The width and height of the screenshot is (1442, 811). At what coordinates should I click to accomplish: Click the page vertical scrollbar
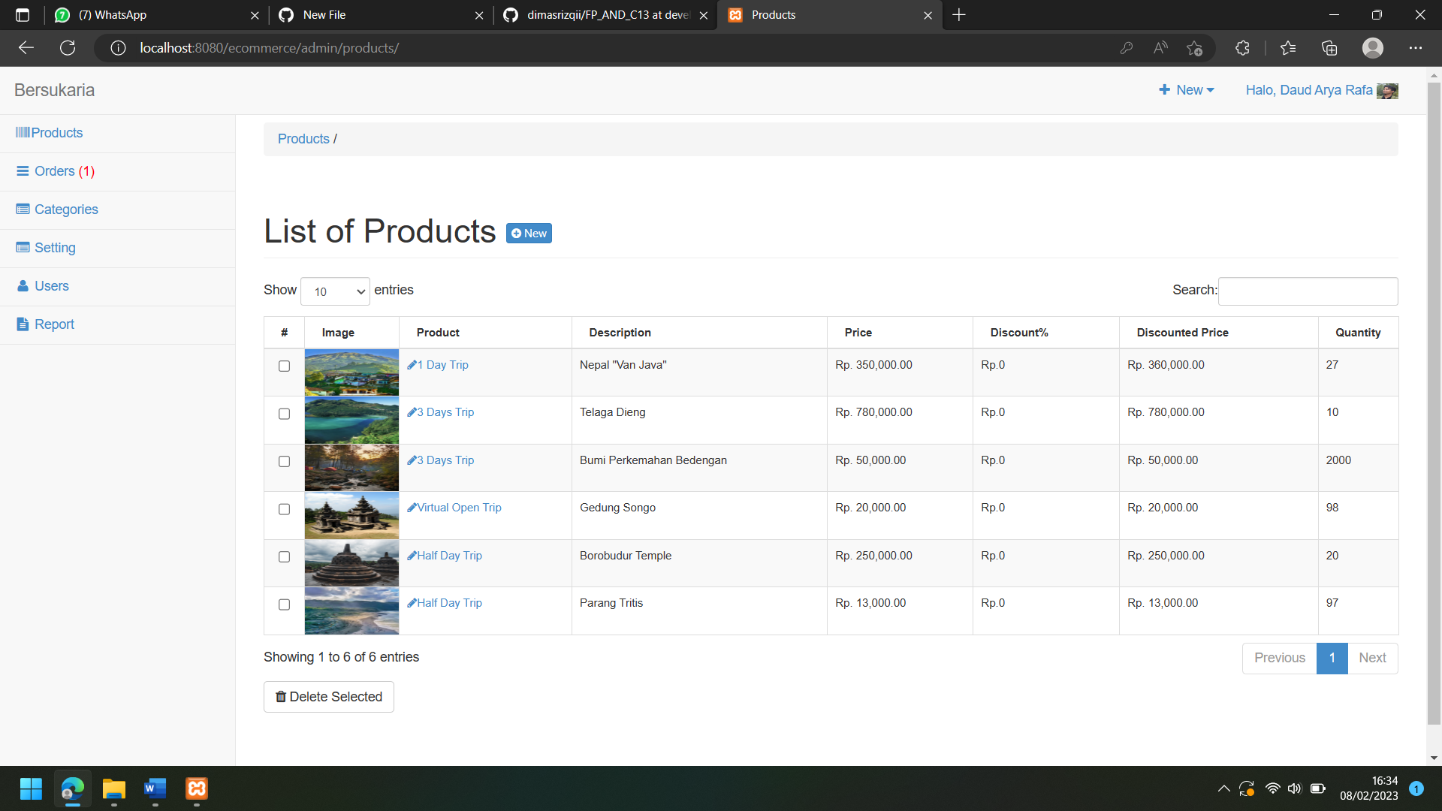tap(1434, 398)
